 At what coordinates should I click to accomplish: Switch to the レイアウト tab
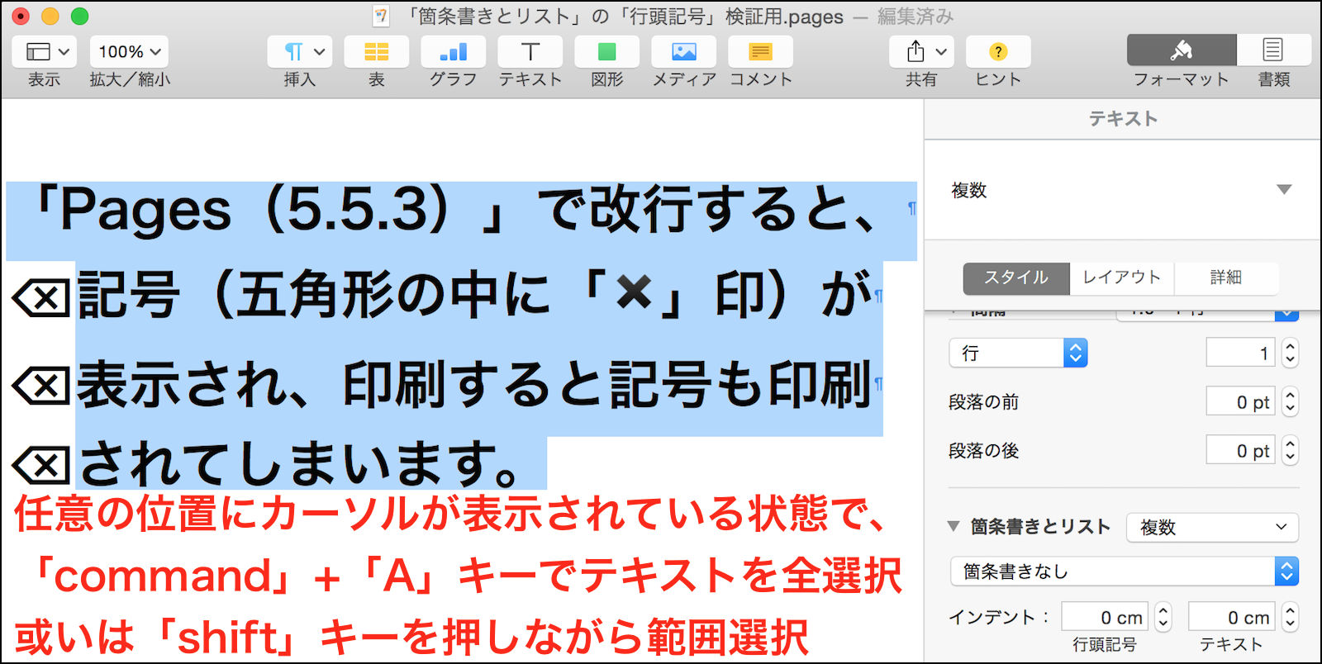(x=1122, y=278)
